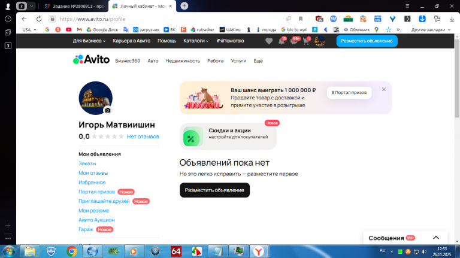Viewport: 460px width, 258px height.
Task: Click the Нет отзывов link
Action: click(143, 136)
